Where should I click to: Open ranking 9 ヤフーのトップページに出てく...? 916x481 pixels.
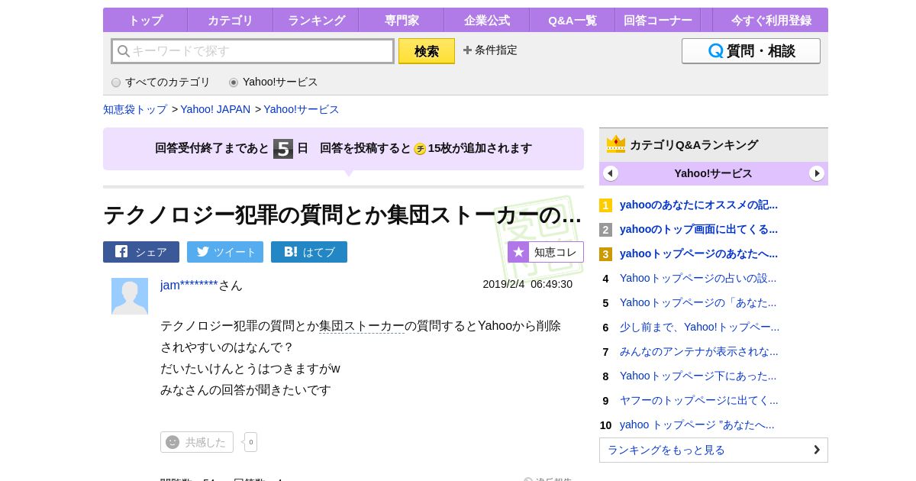coord(699,400)
